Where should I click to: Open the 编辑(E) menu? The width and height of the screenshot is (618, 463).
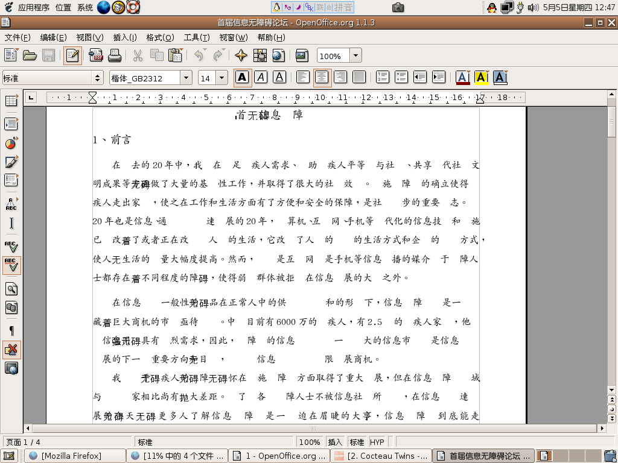click(x=53, y=37)
